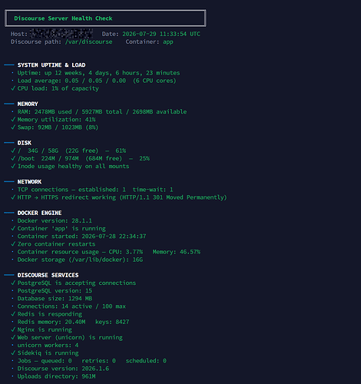Click the checkmark before Swap usage line
361x384 pixels.
point(13,127)
